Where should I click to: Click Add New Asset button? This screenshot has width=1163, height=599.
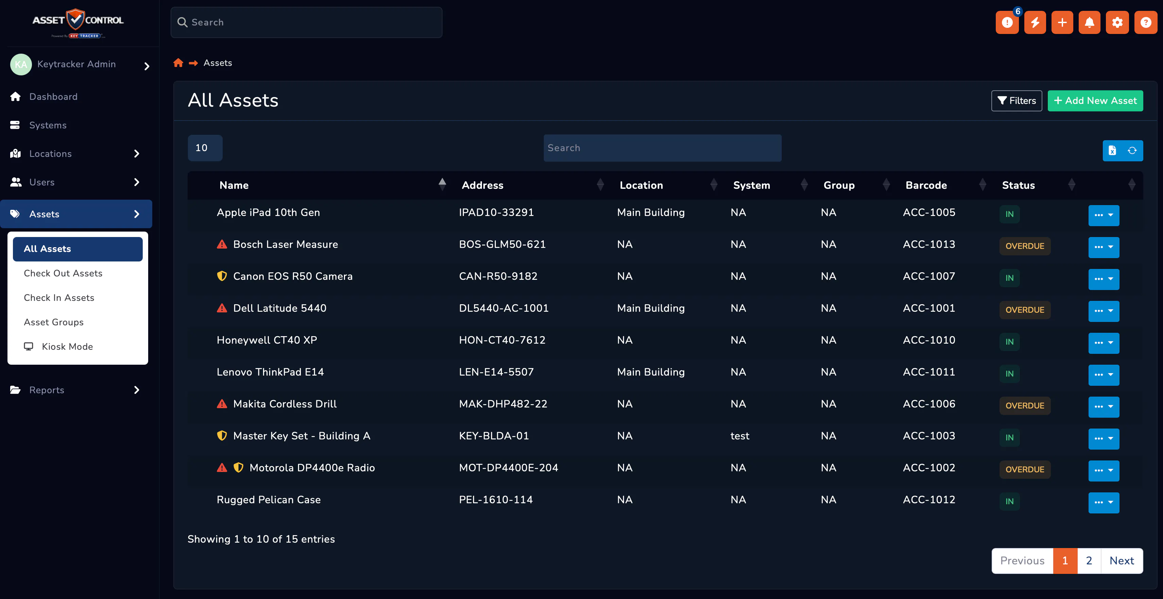coord(1095,101)
